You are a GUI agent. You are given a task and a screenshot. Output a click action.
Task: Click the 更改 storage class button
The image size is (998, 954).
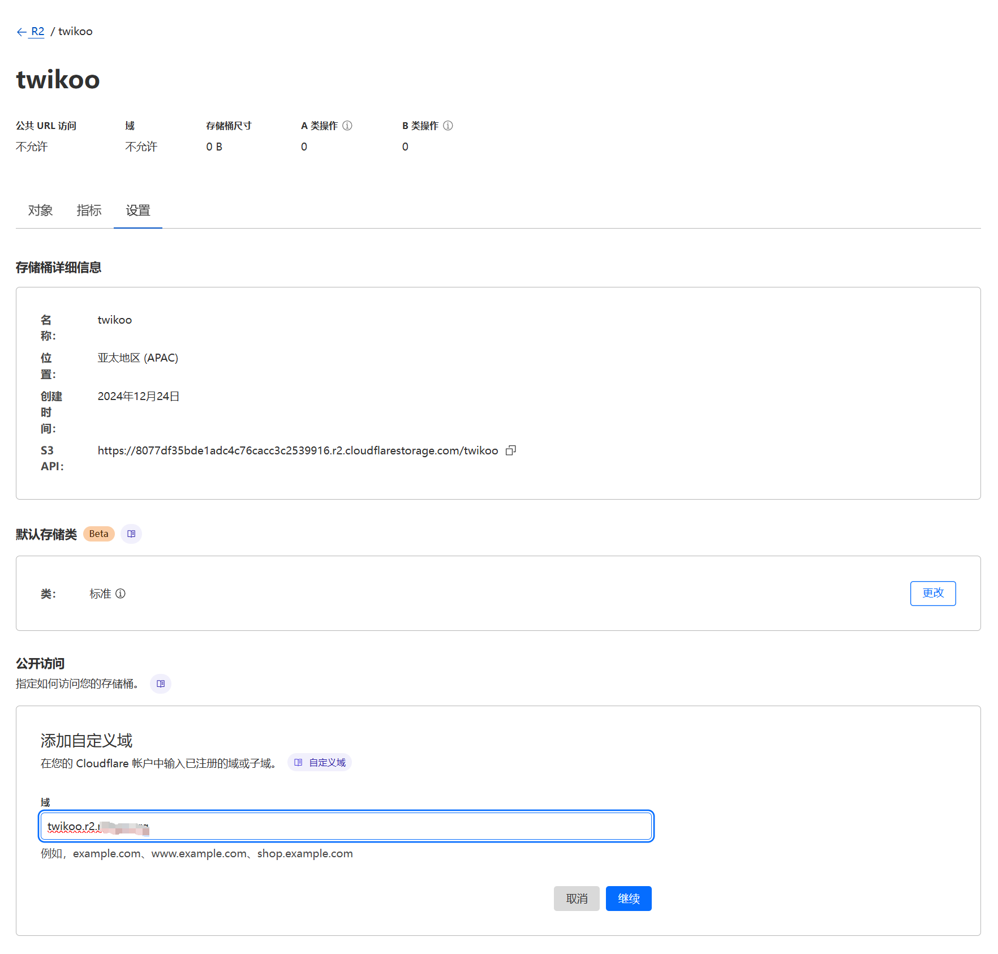[x=932, y=593]
